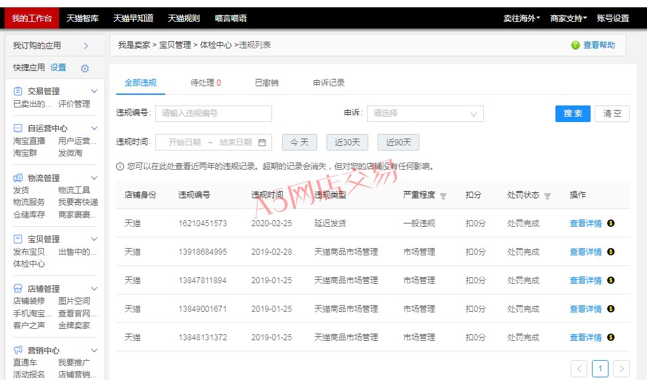
Task: Switch to the 全部违规 tab
Action: point(140,83)
